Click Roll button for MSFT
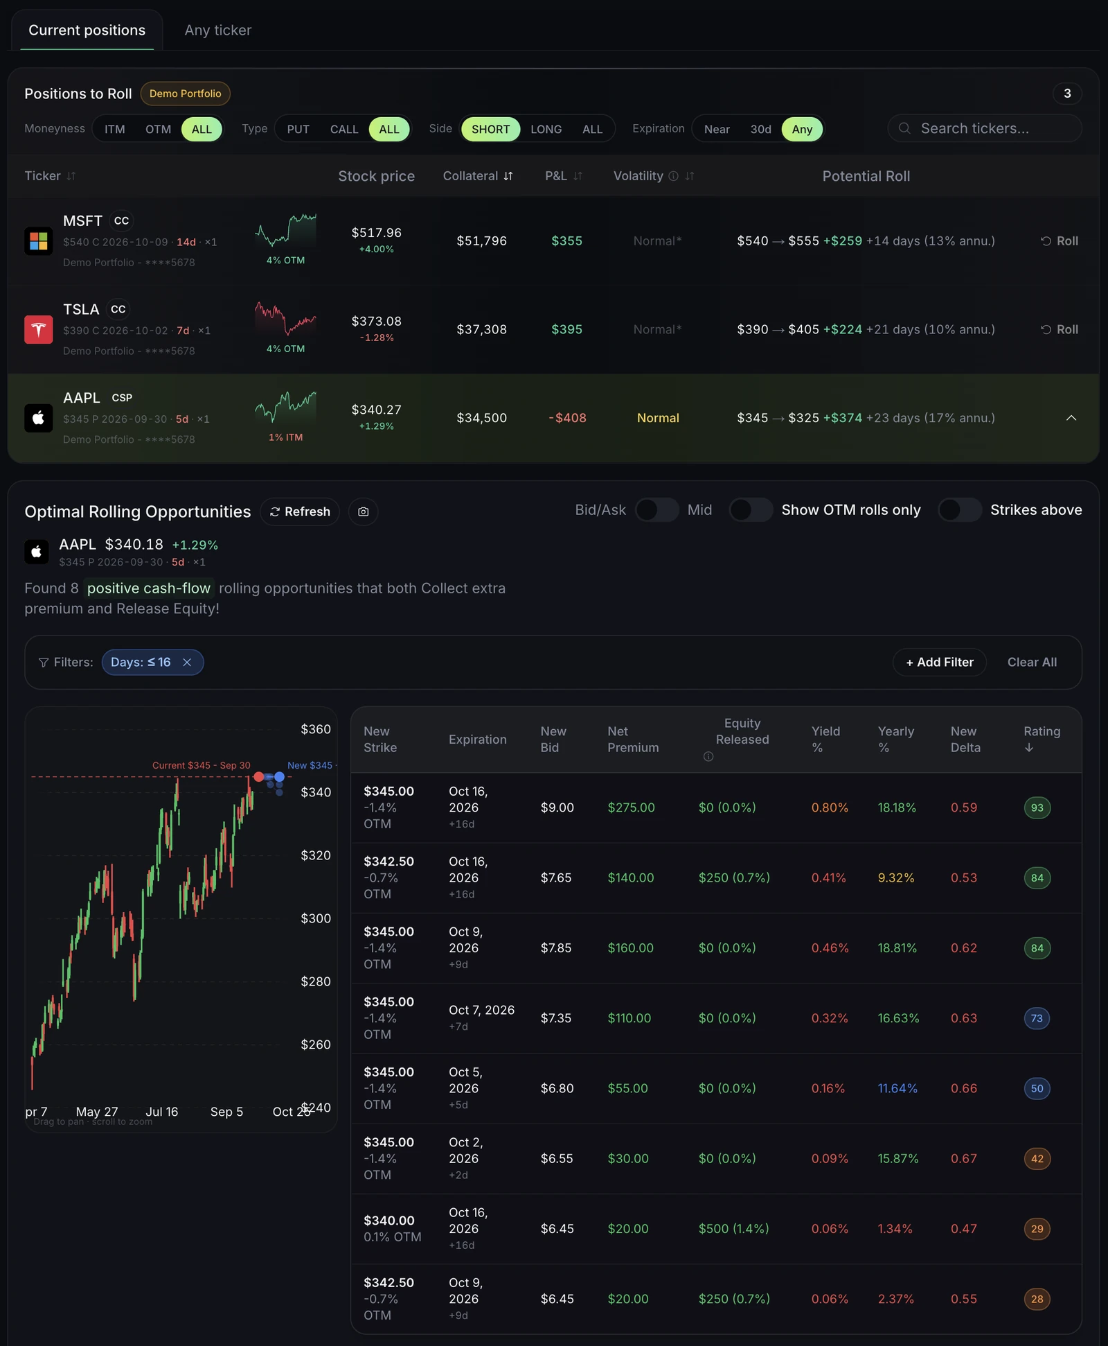 pos(1060,241)
